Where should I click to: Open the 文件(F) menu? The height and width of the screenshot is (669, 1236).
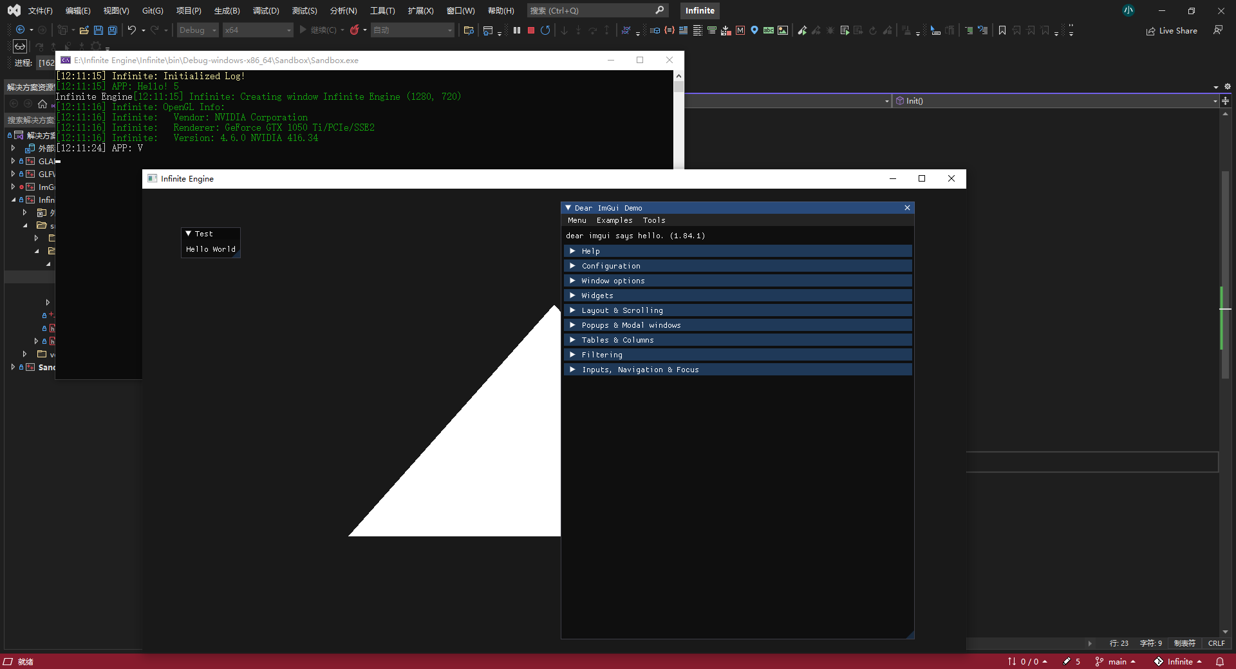(40, 10)
